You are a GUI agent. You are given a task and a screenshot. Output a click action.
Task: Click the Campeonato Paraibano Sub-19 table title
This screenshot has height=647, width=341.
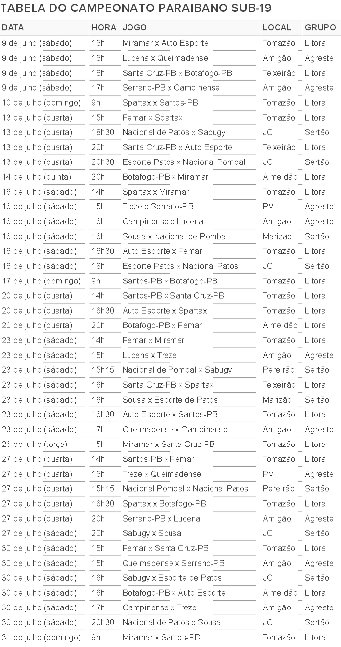136,8
